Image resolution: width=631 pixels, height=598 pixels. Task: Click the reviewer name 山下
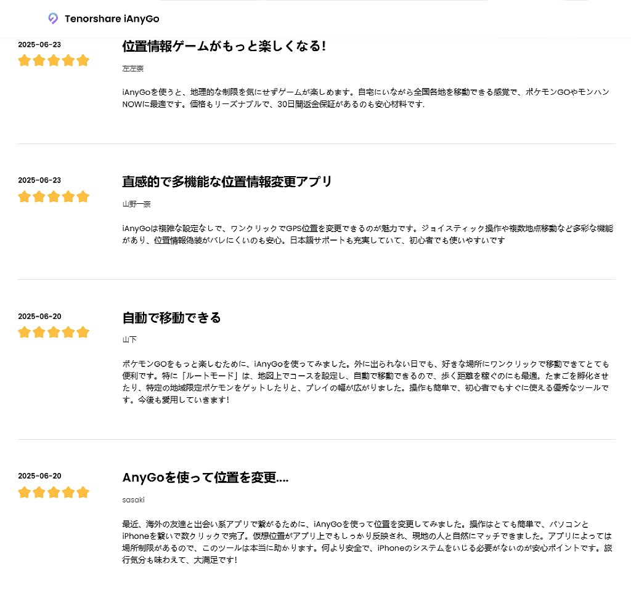(129, 339)
